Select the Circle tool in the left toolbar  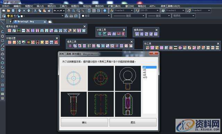click(x=2, y=49)
